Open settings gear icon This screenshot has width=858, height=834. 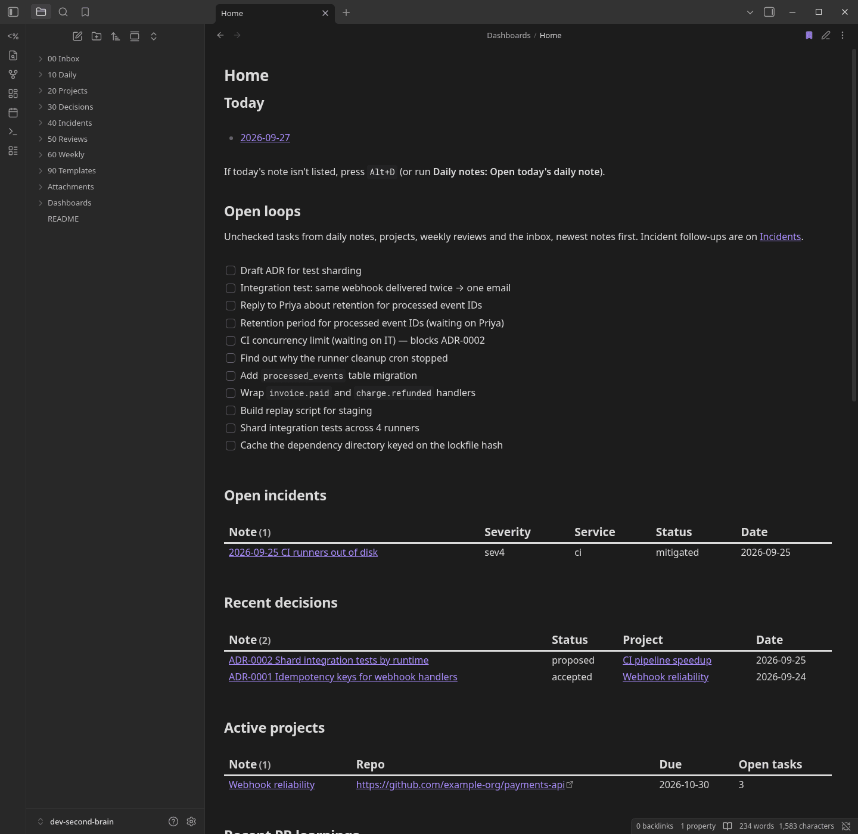coord(191,821)
